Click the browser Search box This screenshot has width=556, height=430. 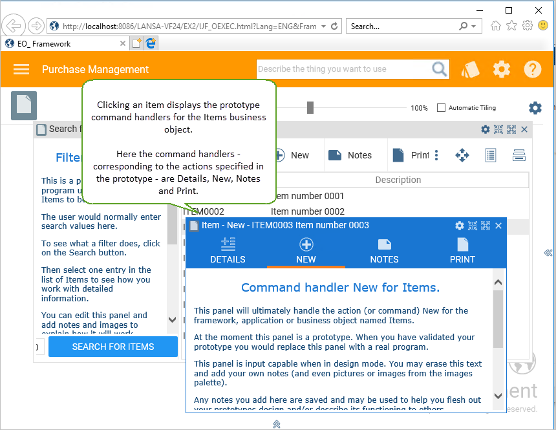tap(401, 27)
